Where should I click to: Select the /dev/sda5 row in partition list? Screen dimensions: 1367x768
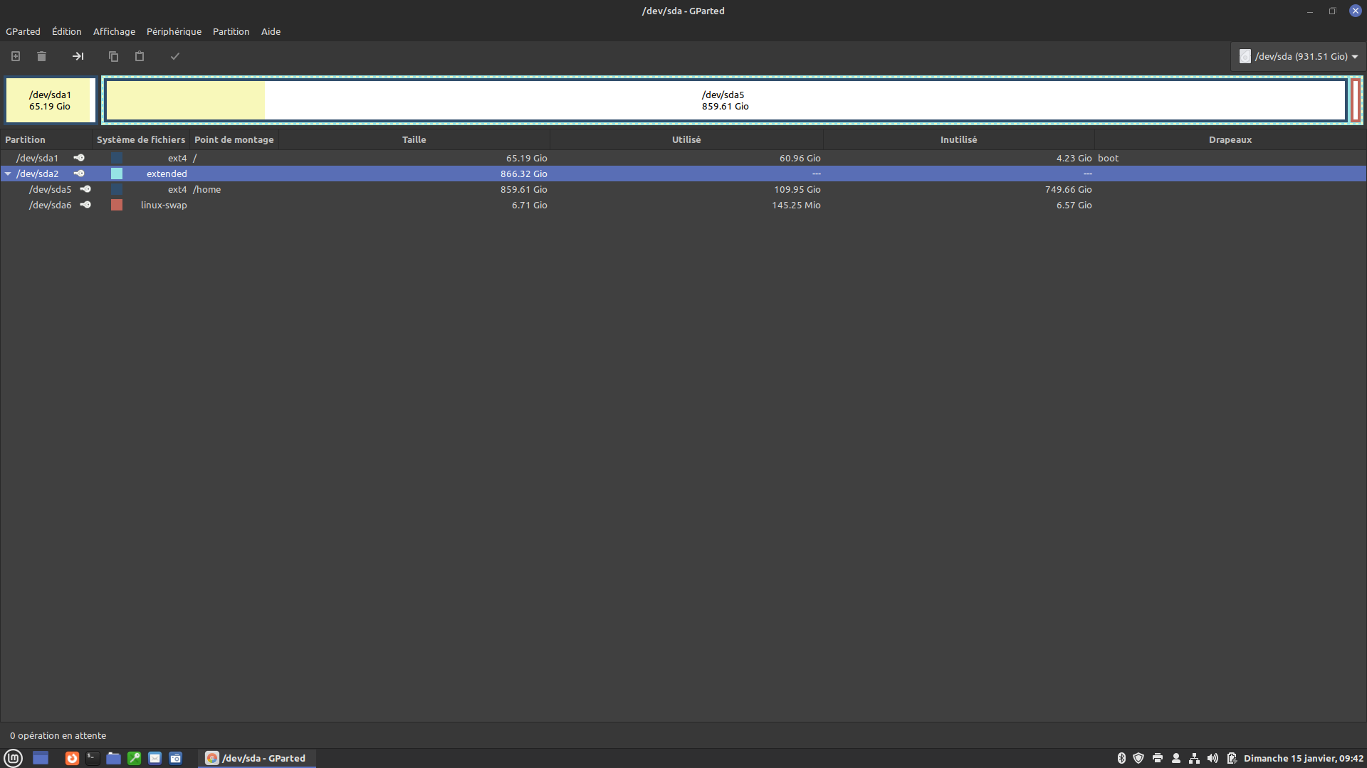tap(683, 189)
